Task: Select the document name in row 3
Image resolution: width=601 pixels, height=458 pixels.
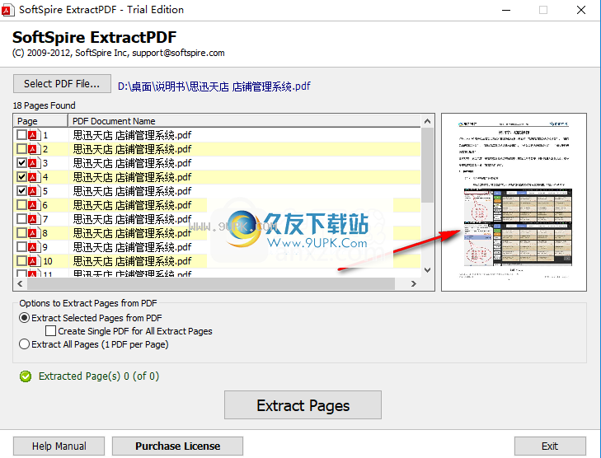Action: click(x=132, y=163)
